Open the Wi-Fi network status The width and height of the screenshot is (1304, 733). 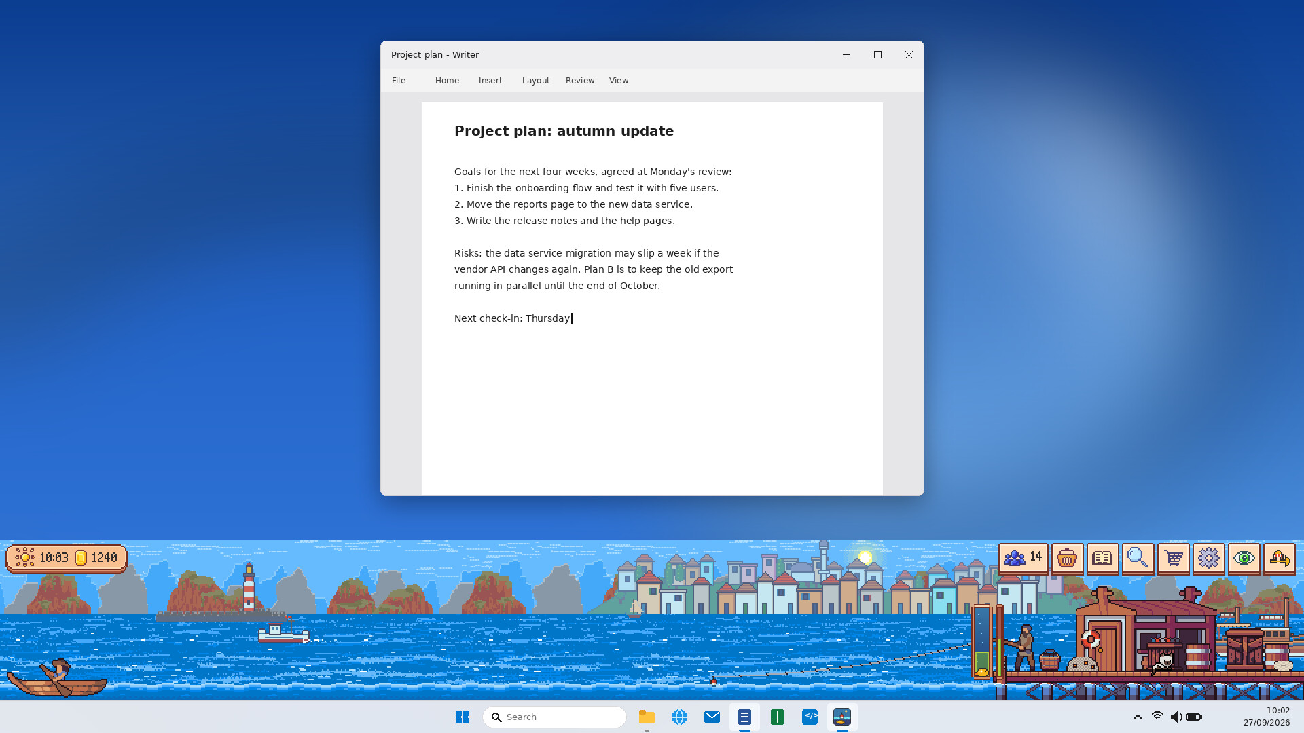tap(1157, 717)
